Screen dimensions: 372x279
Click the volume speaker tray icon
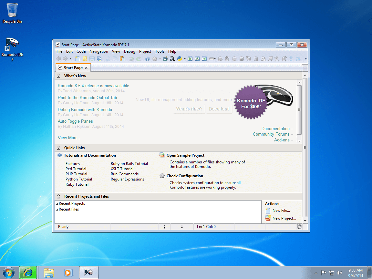tap(339, 273)
